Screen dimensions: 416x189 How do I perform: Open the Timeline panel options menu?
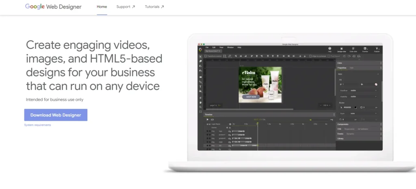pos(334,114)
